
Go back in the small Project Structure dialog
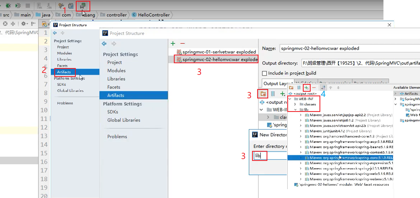point(55,33)
